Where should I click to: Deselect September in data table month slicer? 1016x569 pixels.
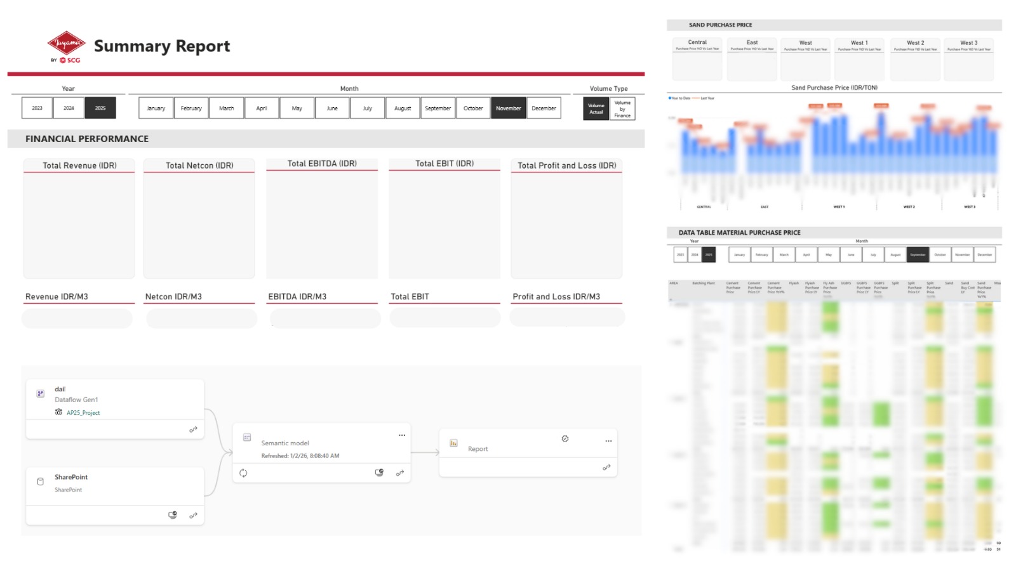tap(918, 254)
